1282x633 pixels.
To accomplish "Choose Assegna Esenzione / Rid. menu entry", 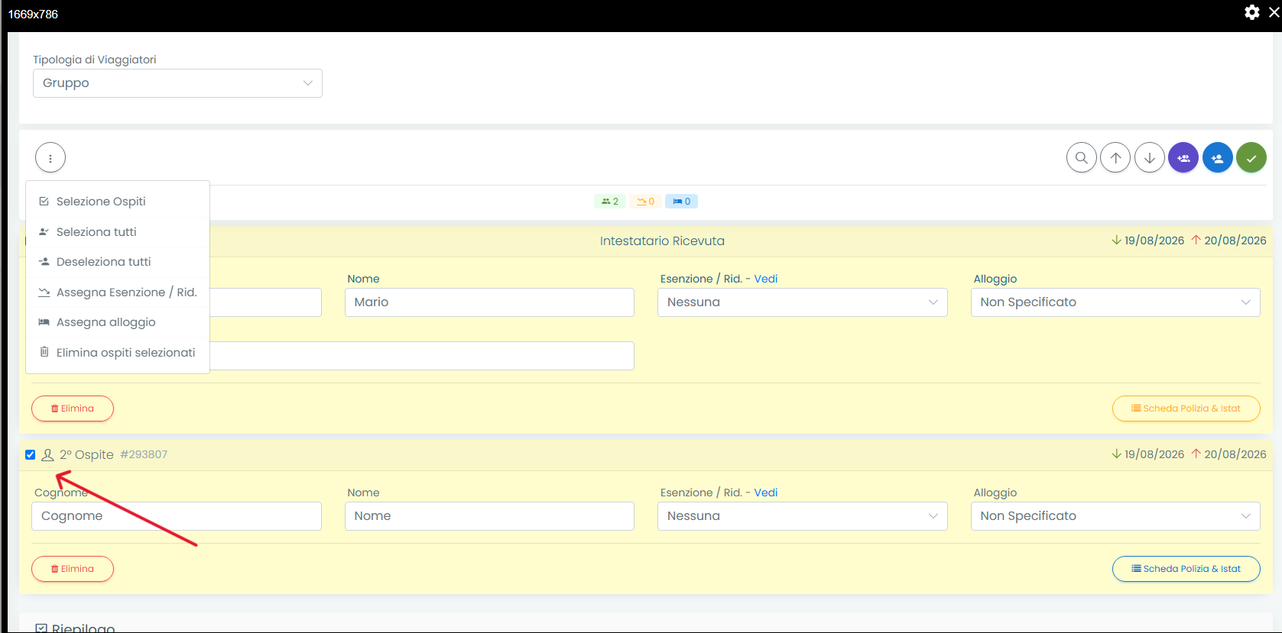I will pyautogui.click(x=118, y=292).
